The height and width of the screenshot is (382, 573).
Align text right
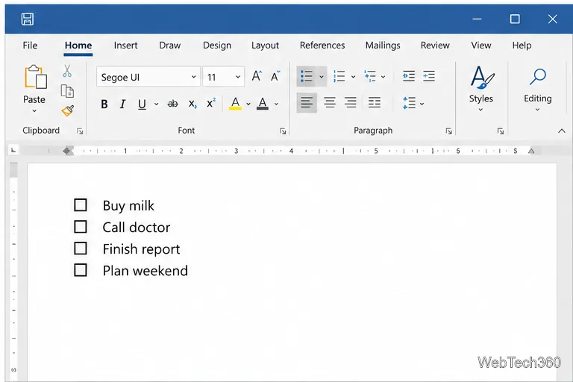click(351, 103)
